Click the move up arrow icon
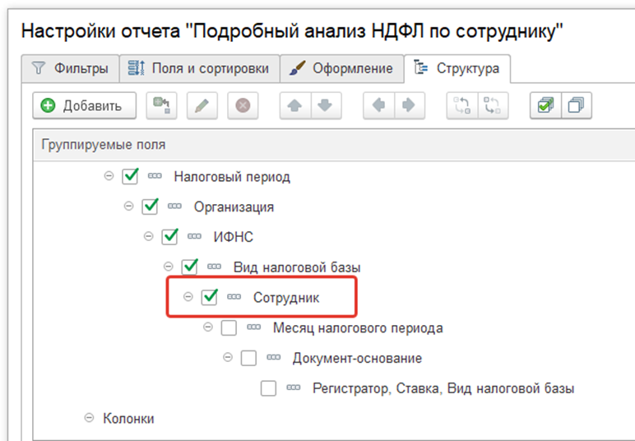The width and height of the screenshot is (635, 441). (295, 105)
